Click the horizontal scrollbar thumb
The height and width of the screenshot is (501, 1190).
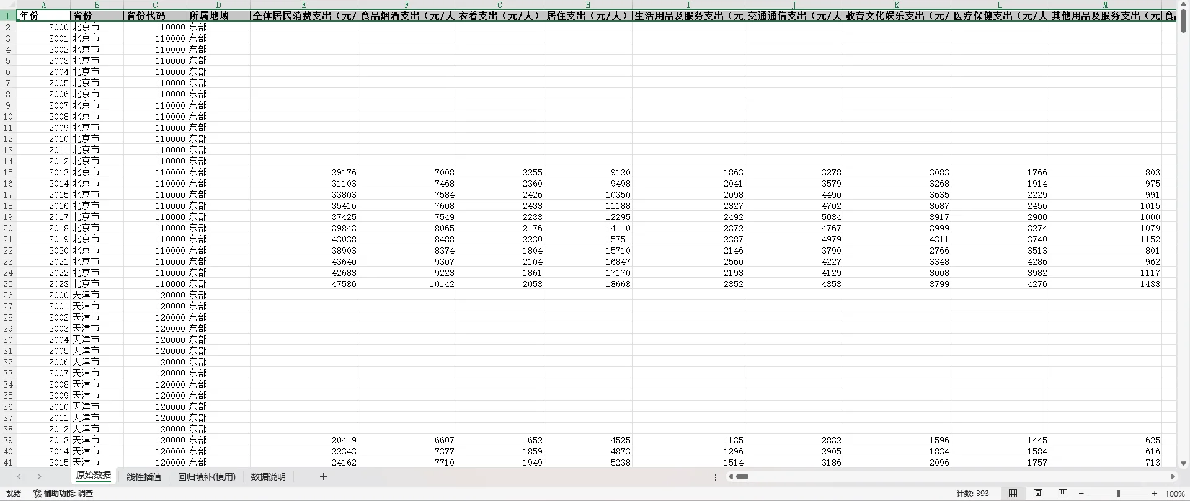point(742,477)
